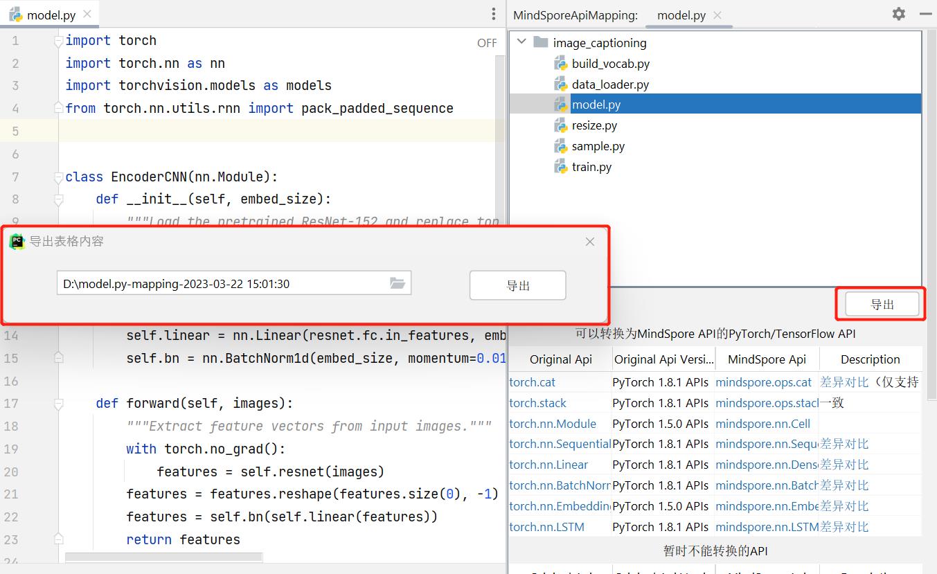Switch to the model.py editor tab
The height and width of the screenshot is (574, 937).
(x=49, y=15)
